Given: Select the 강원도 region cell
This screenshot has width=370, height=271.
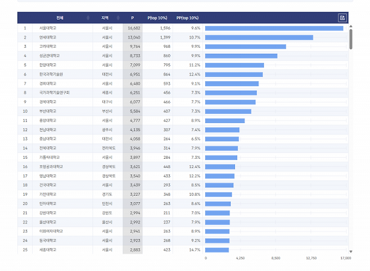Looking at the screenshot, I should 107,213.
